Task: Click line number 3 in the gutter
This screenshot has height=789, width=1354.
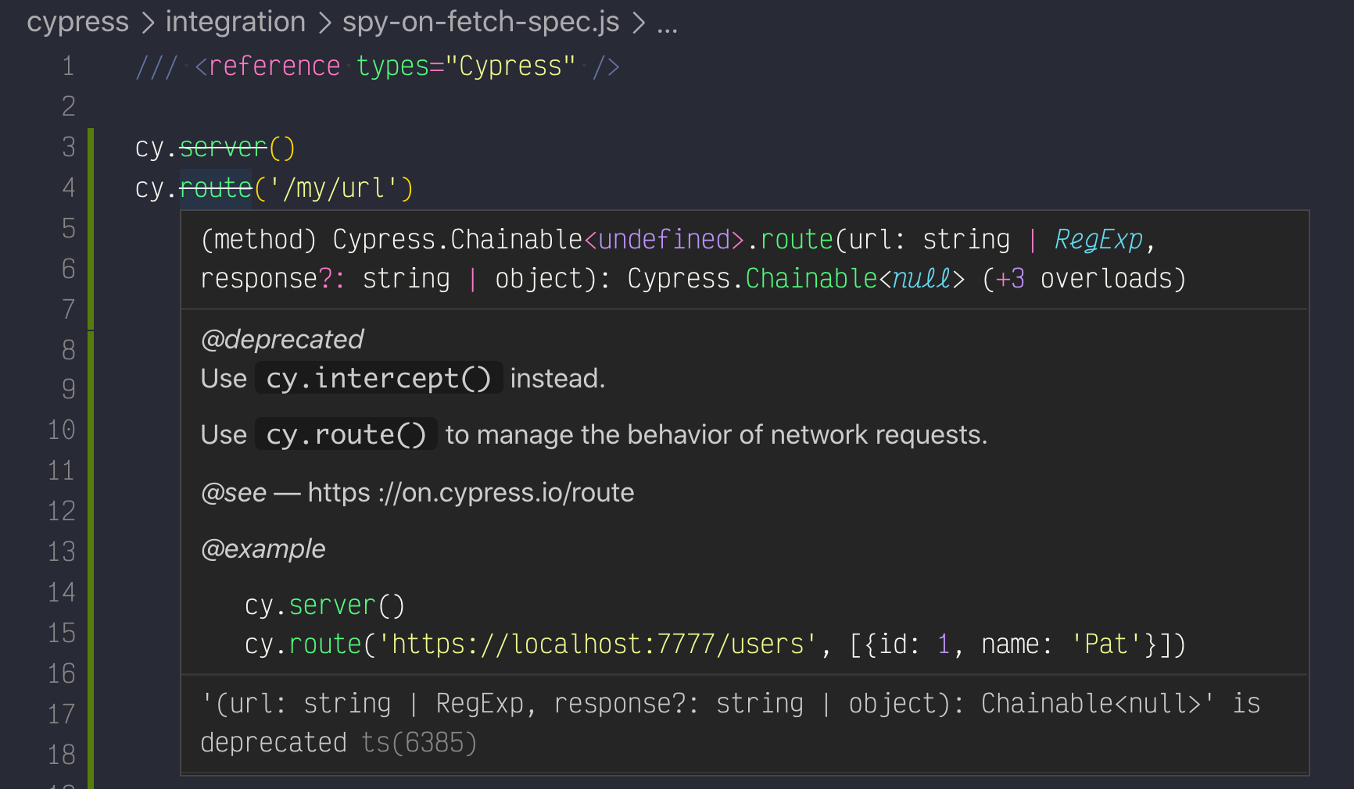Action: [69, 147]
